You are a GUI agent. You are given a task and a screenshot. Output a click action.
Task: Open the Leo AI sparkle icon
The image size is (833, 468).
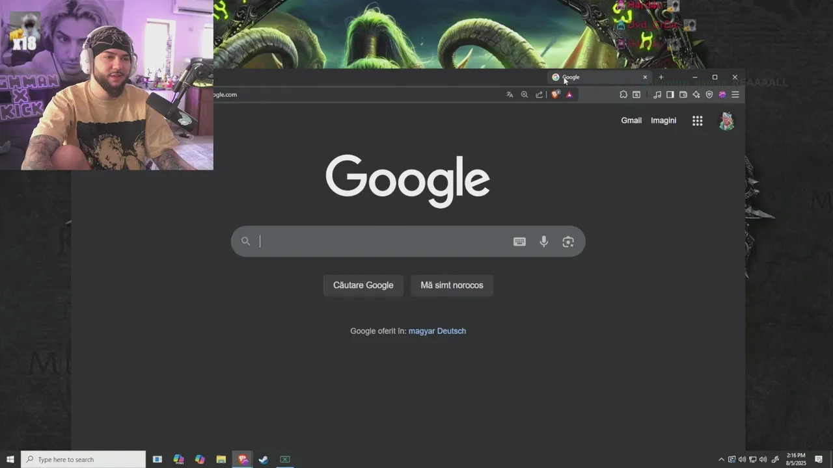point(696,95)
